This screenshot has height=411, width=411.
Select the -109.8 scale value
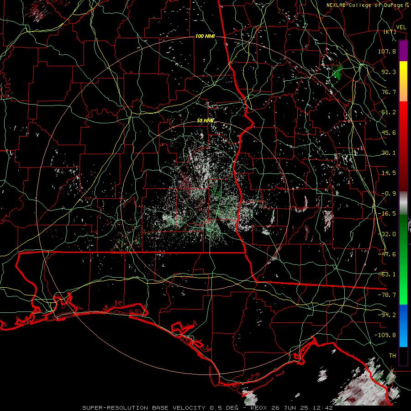point(385,335)
